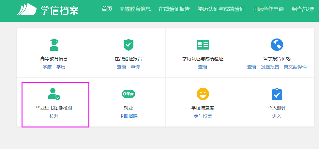The image size is (319, 149).
Task: Click the 学籍 link
Action: (x=47, y=67)
